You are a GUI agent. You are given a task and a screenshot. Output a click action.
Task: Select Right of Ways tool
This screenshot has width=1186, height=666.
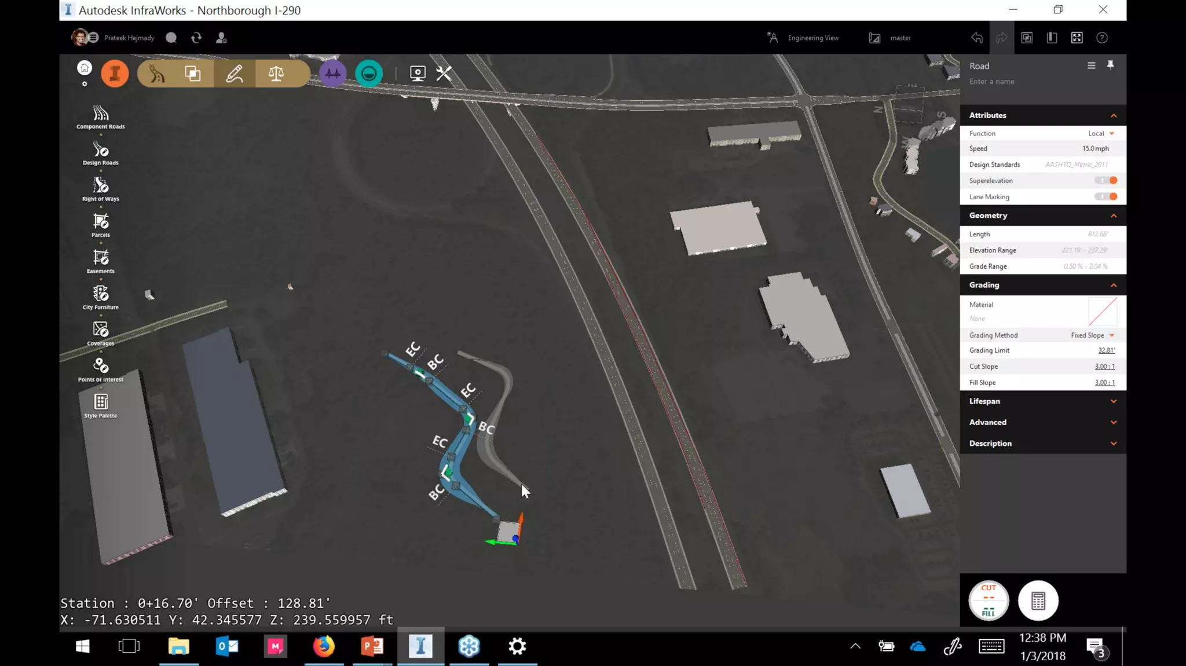tap(101, 189)
